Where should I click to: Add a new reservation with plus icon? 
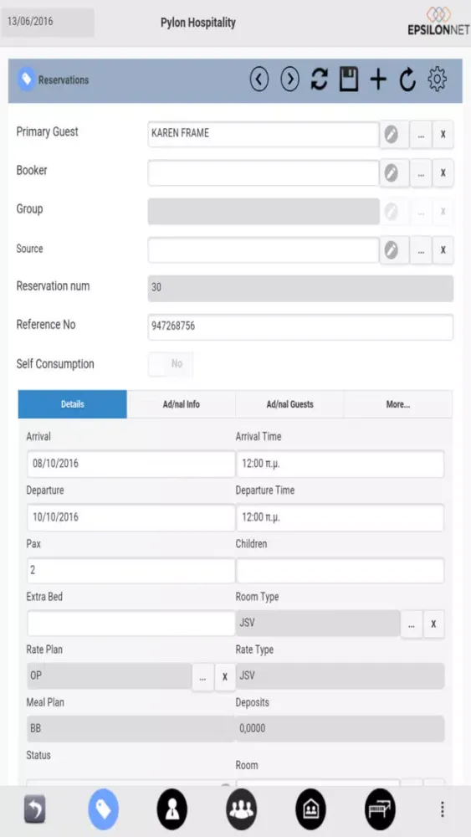(378, 80)
